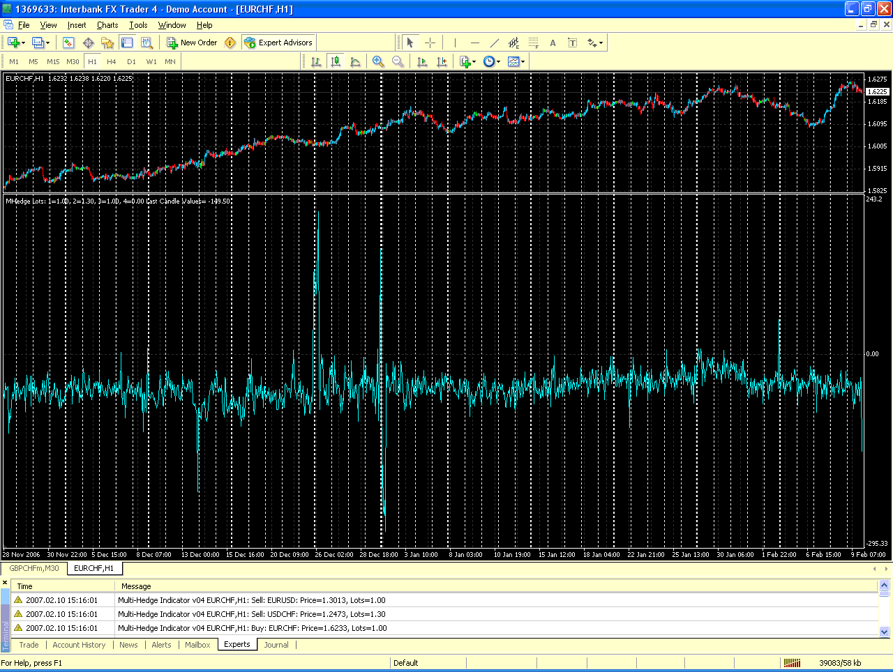Select the Crosshair tool
This screenshot has height=672, width=893.
(x=430, y=42)
